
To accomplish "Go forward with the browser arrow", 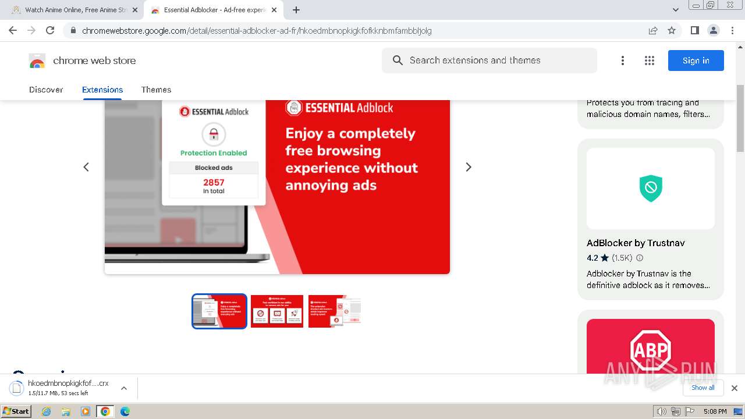I will point(31,30).
